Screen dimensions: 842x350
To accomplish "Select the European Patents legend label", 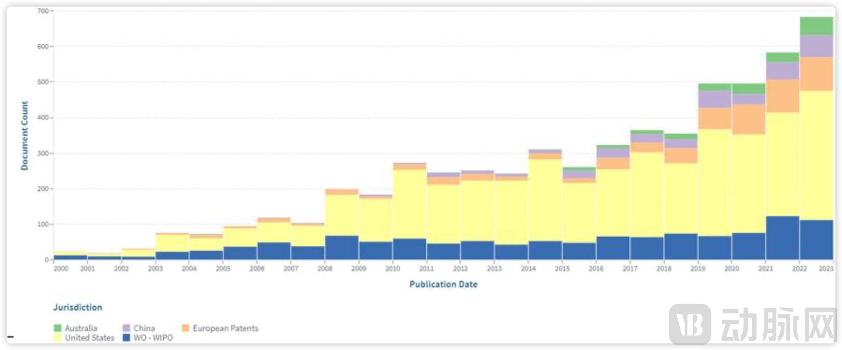I will click(x=225, y=328).
